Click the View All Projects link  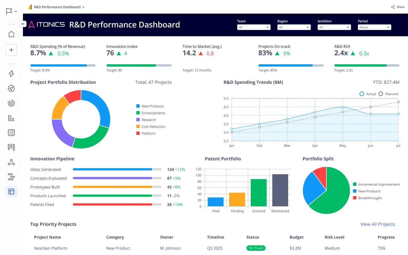[x=378, y=224]
